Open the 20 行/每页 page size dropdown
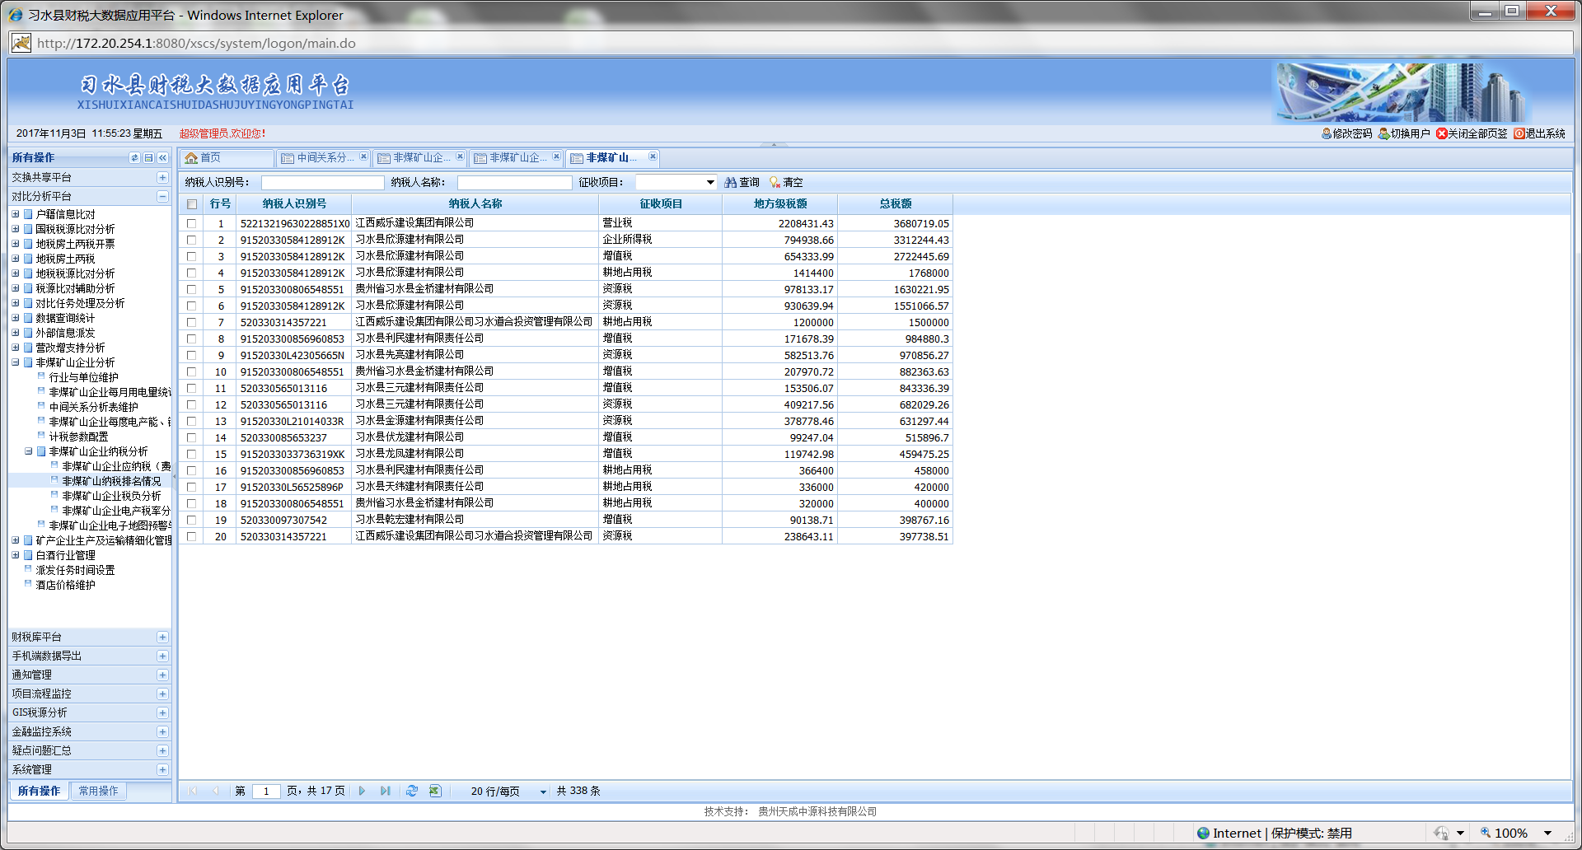This screenshot has width=1582, height=850. point(543,792)
